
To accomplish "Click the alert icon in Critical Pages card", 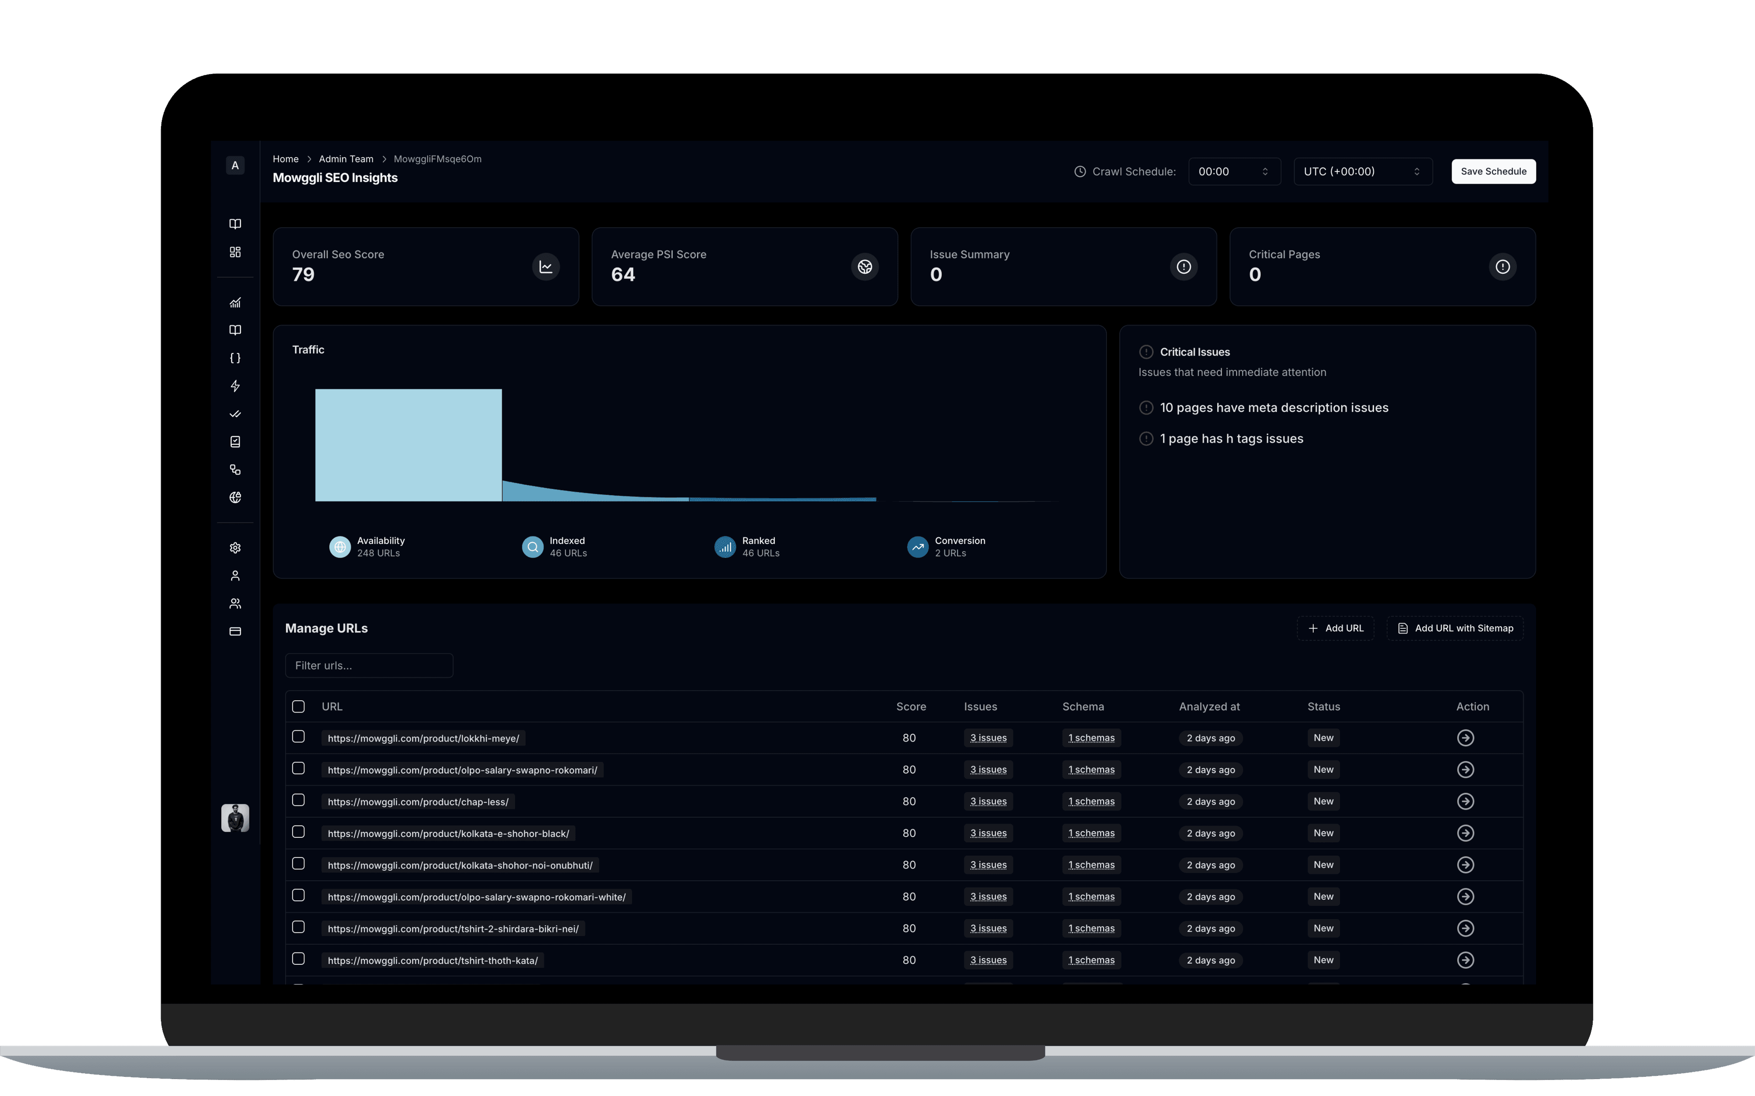I will [1502, 267].
